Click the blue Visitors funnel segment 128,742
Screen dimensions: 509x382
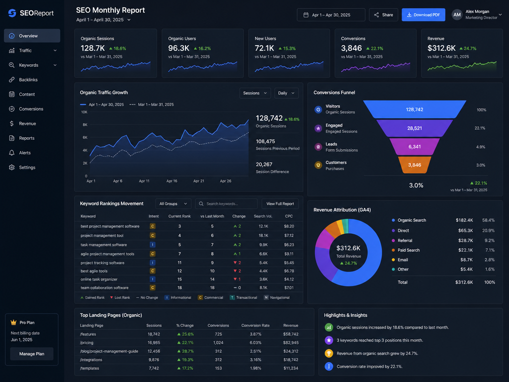click(415, 109)
